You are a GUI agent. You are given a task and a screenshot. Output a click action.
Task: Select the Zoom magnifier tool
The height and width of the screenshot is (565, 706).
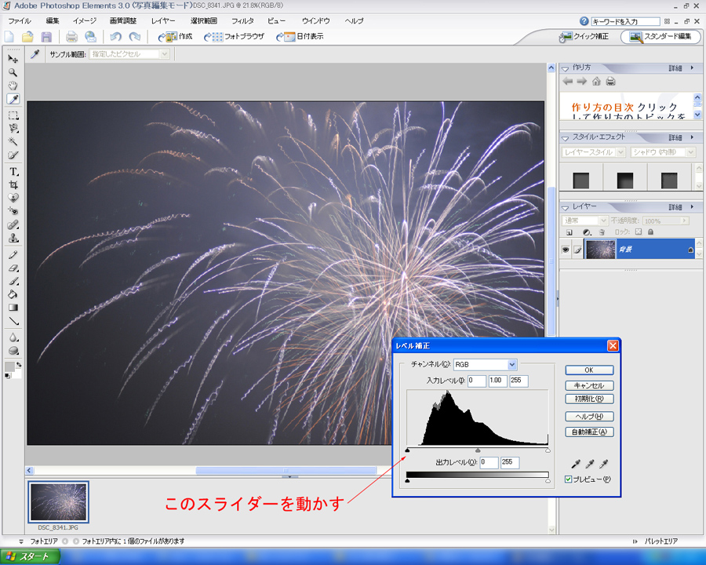[x=13, y=71]
